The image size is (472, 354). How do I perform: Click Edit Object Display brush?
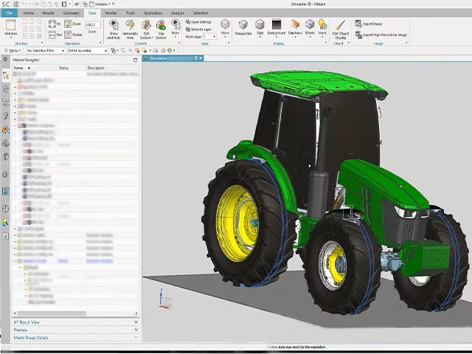(341, 25)
